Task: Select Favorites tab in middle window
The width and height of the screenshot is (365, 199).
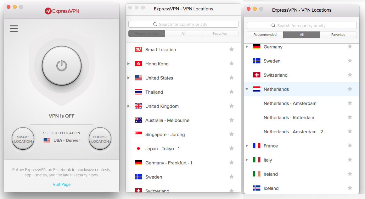Action: pos(220,33)
